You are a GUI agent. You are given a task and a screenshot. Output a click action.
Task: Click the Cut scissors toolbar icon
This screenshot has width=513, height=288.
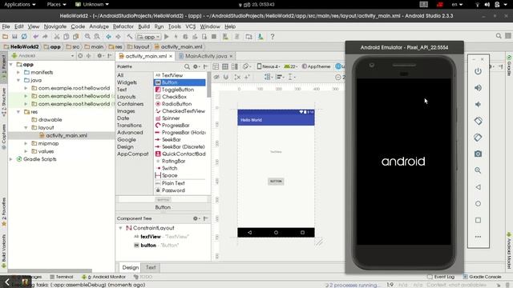pos(57,37)
